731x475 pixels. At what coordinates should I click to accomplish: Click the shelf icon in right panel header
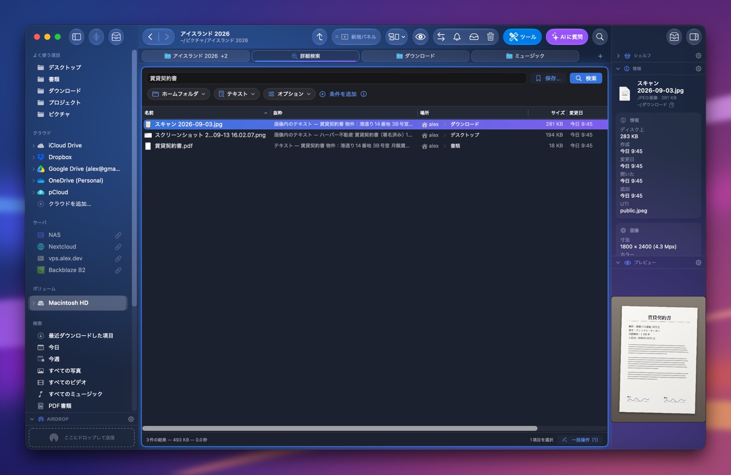point(674,37)
